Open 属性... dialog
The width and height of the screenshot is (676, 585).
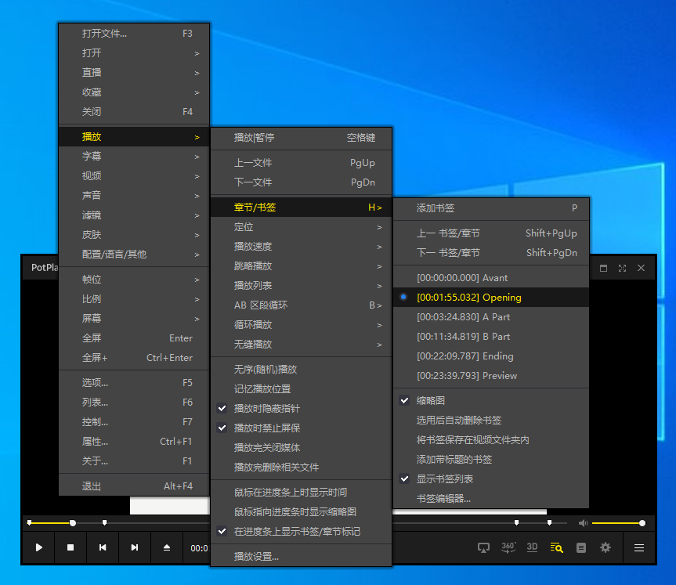pyautogui.click(x=134, y=442)
